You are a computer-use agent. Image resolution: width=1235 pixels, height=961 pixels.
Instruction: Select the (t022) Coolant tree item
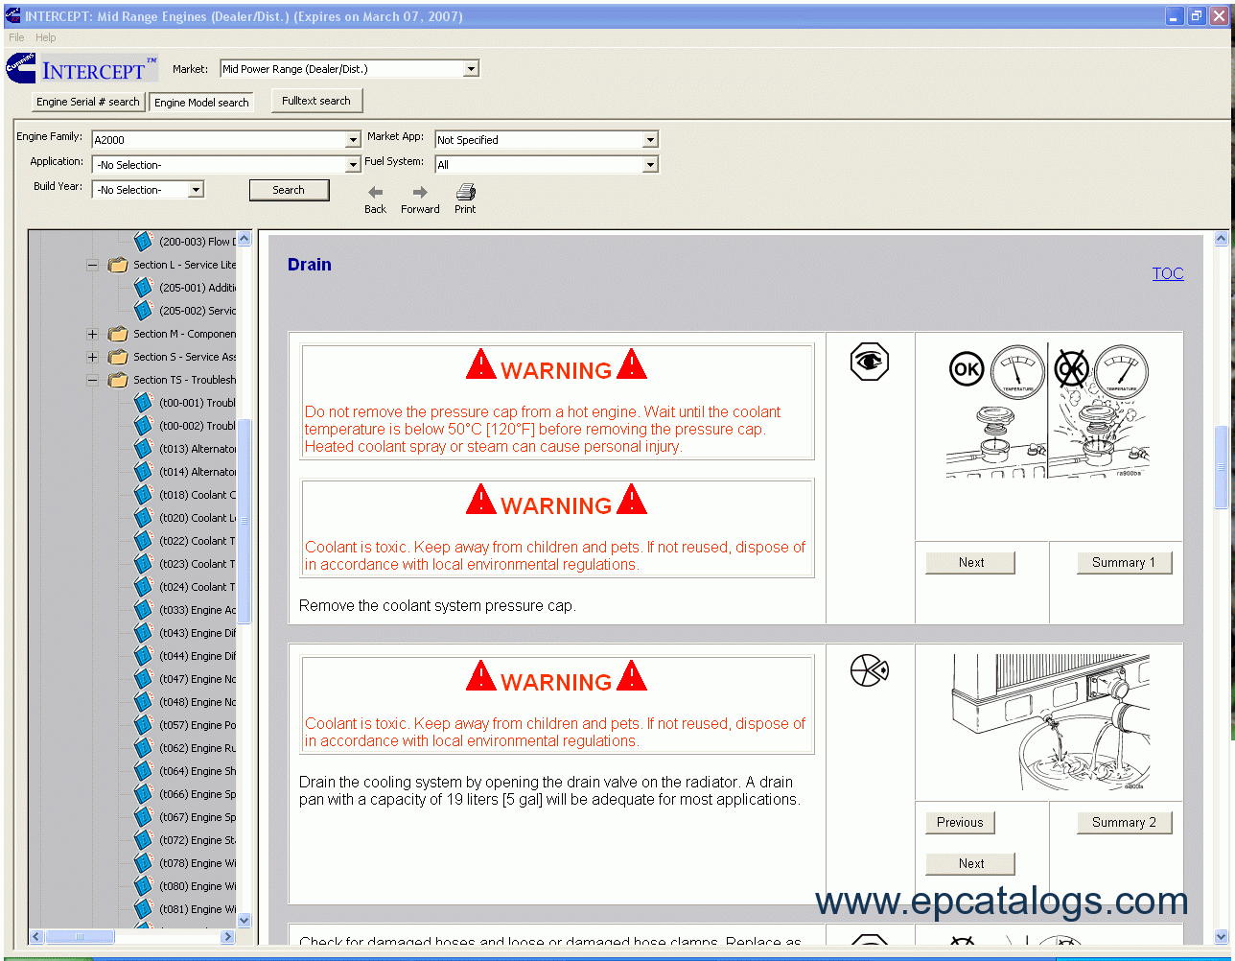coord(198,541)
